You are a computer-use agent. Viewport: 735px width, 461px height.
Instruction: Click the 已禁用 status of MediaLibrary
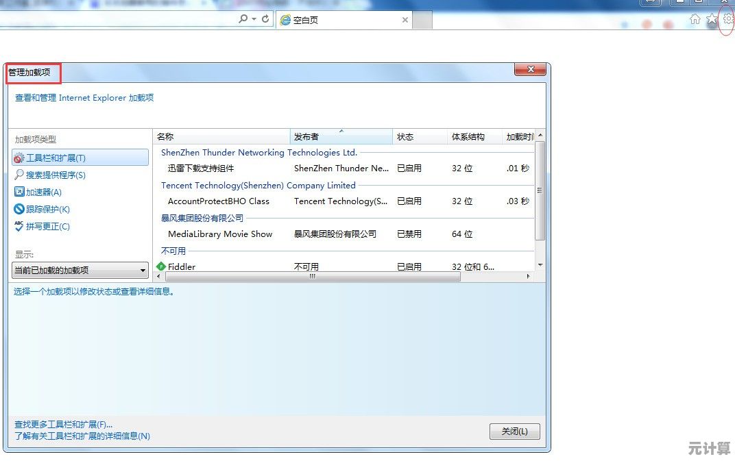coord(409,234)
